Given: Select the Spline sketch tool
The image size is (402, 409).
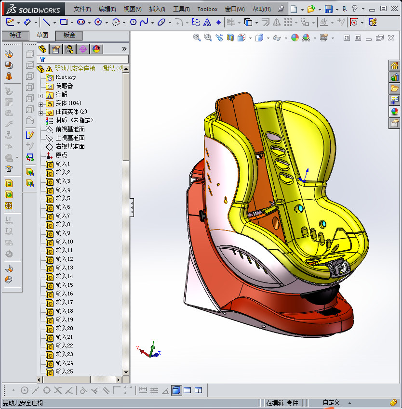Looking at the screenshot, I should tap(144, 23).
